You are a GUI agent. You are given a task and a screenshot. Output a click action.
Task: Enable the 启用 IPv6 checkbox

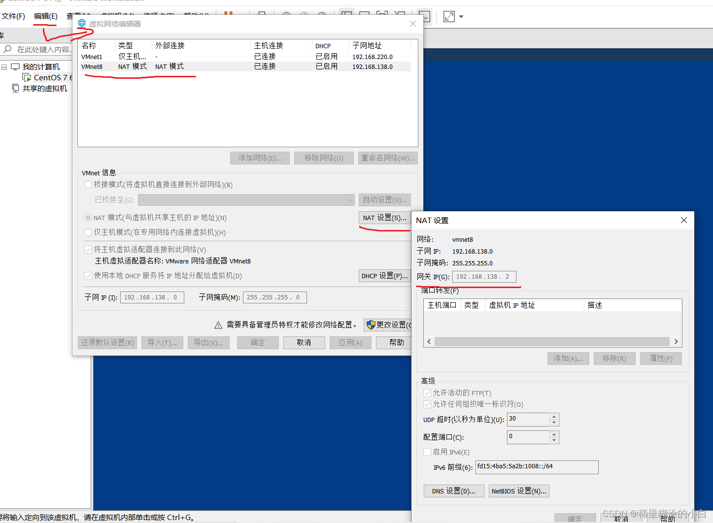click(x=427, y=452)
